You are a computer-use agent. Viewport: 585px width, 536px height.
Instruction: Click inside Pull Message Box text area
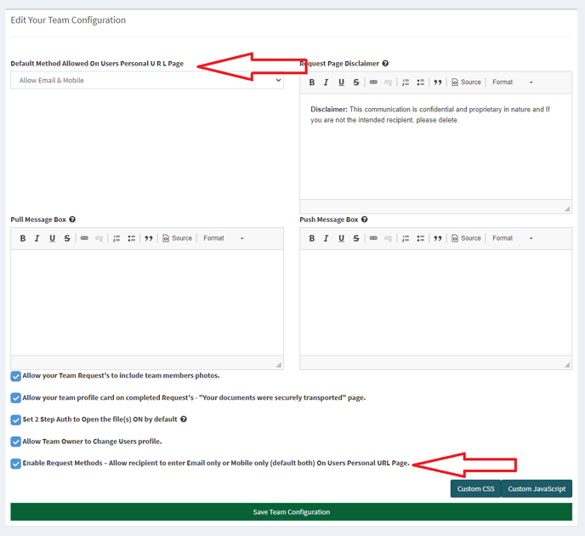point(146,302)
